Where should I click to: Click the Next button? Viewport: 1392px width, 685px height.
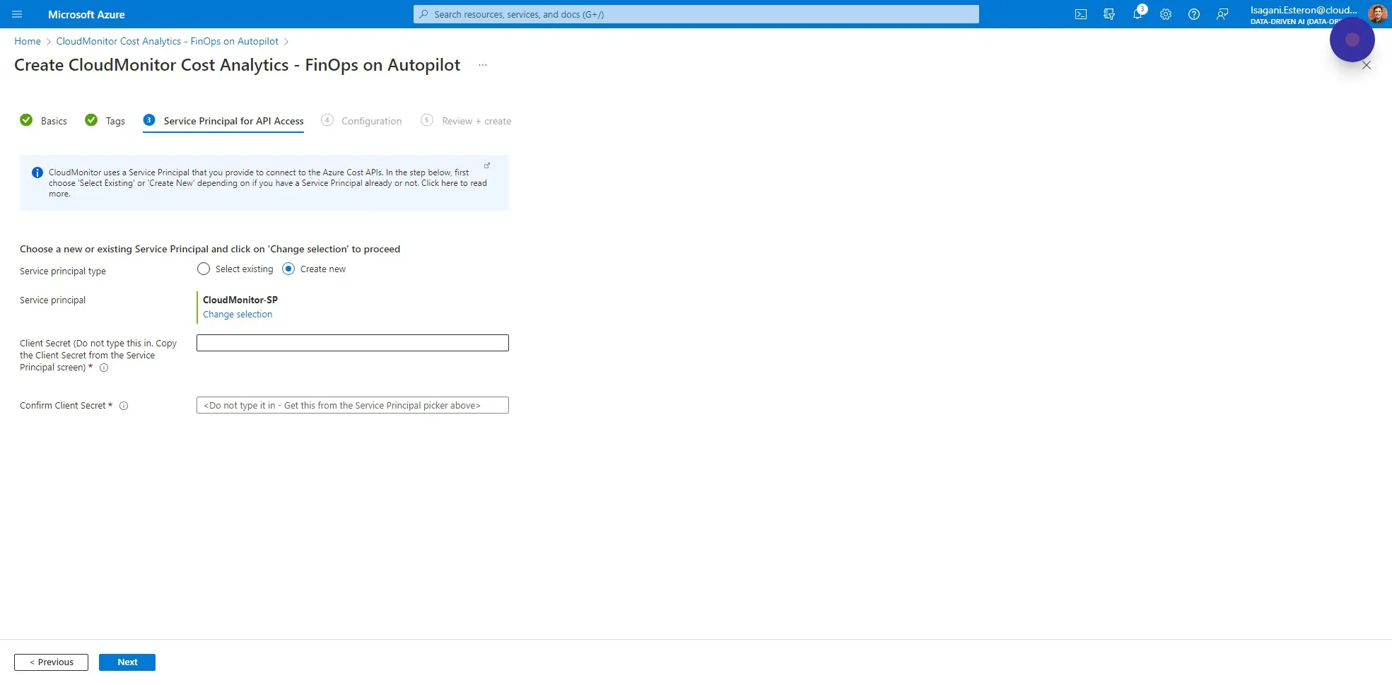pos(127,662)
